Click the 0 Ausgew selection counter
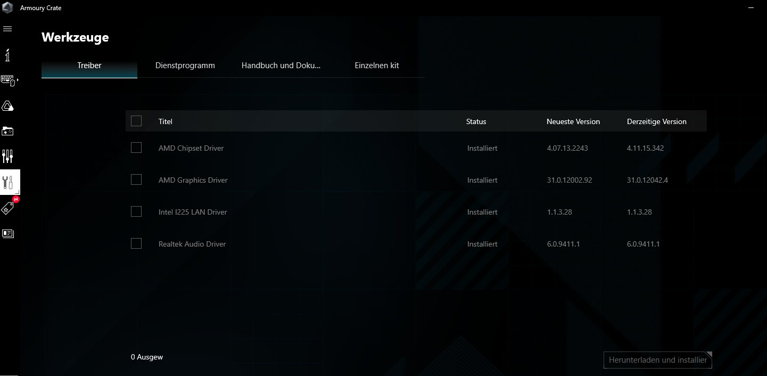Screen dimensions: 767x376 tap(147, 357)
